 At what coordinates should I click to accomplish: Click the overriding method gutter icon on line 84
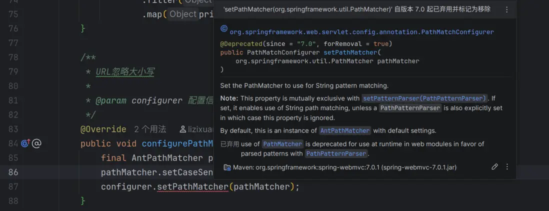[x=26, y=143]
